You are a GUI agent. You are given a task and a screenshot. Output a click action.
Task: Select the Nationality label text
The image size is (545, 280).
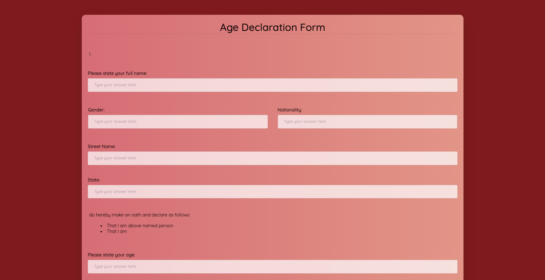[289, 110]
